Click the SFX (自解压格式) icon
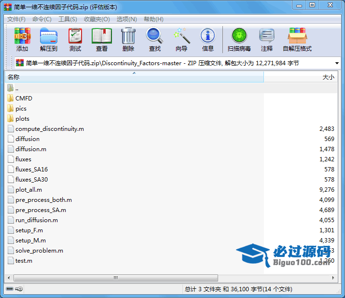This screenshot has width=345, height=298. [x=297, y=35]
